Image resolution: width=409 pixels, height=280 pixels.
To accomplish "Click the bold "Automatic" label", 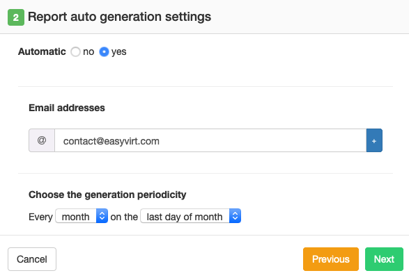I will pyautogui.click(x=42, y=51).
